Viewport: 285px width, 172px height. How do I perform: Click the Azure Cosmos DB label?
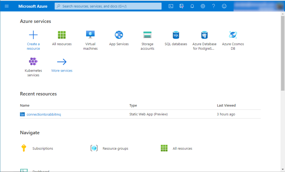point(233,46)
